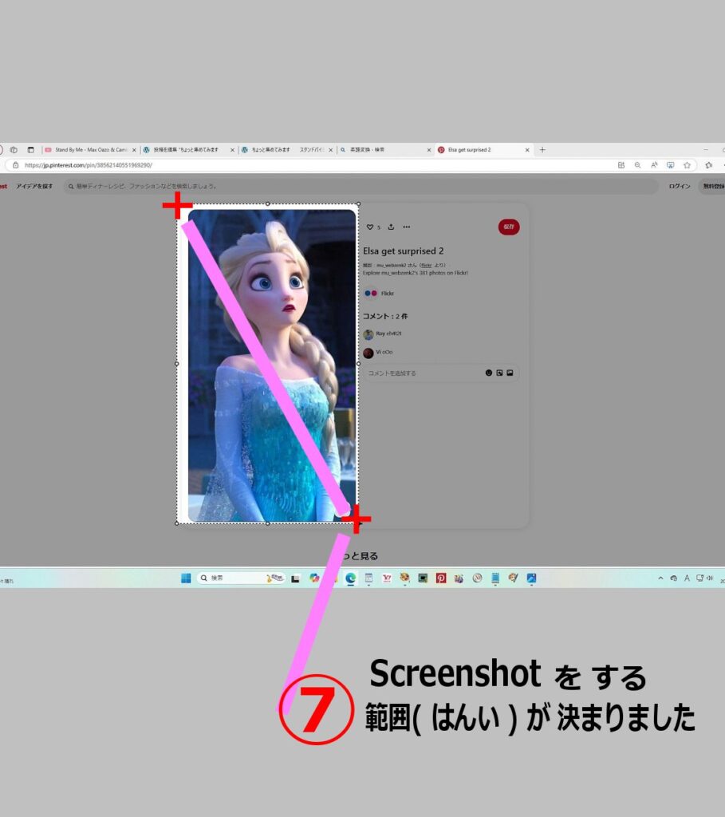Close the Elsa get surprised 2 tab
Screen dimensions: 725x817
pos(527,150)
